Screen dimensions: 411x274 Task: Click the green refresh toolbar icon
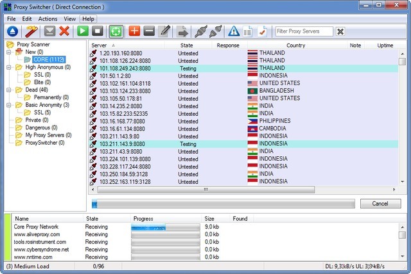[x=116, y=31]
